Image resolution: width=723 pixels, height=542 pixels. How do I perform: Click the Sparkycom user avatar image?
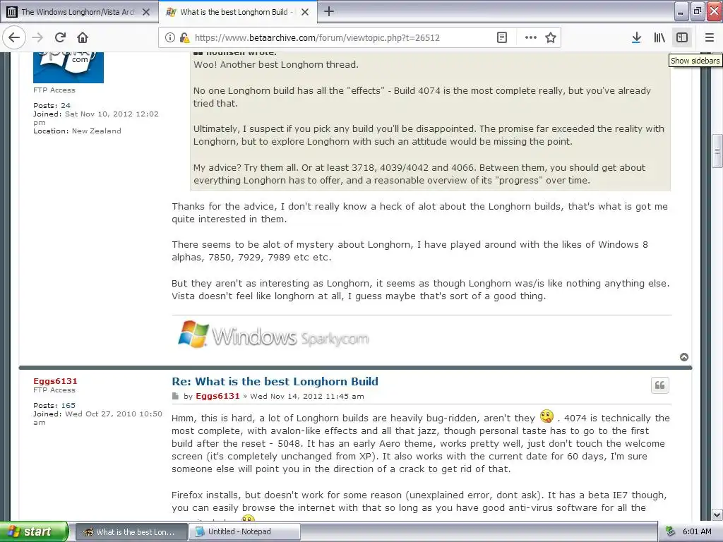[x=68, y=67]
